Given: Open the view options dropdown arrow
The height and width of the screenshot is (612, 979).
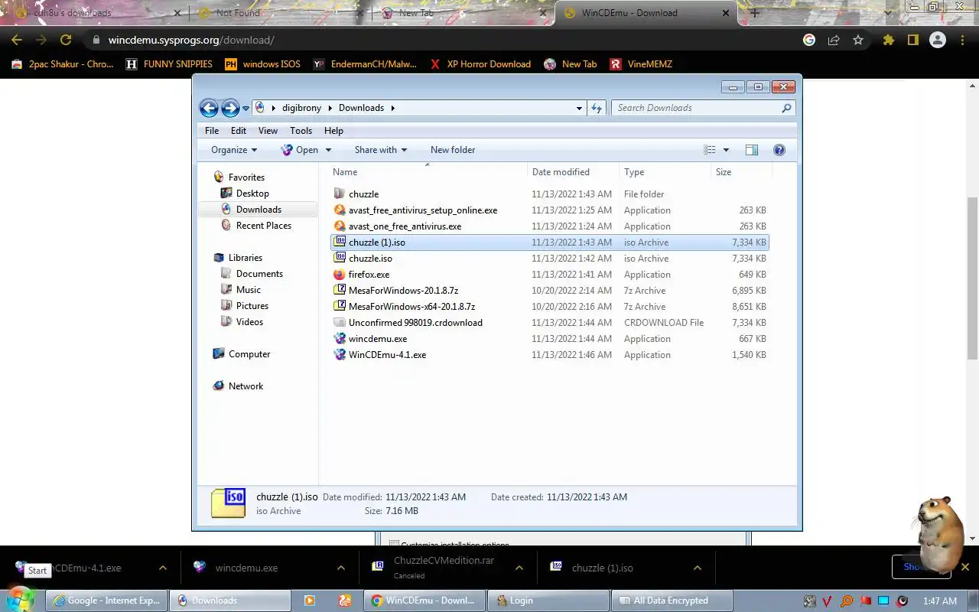Looking at the screenshot, I should click(726, 150).
